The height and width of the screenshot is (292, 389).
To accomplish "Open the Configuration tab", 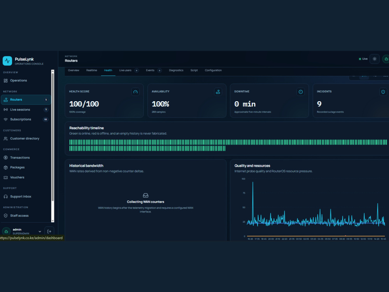I will click(213, 70).
